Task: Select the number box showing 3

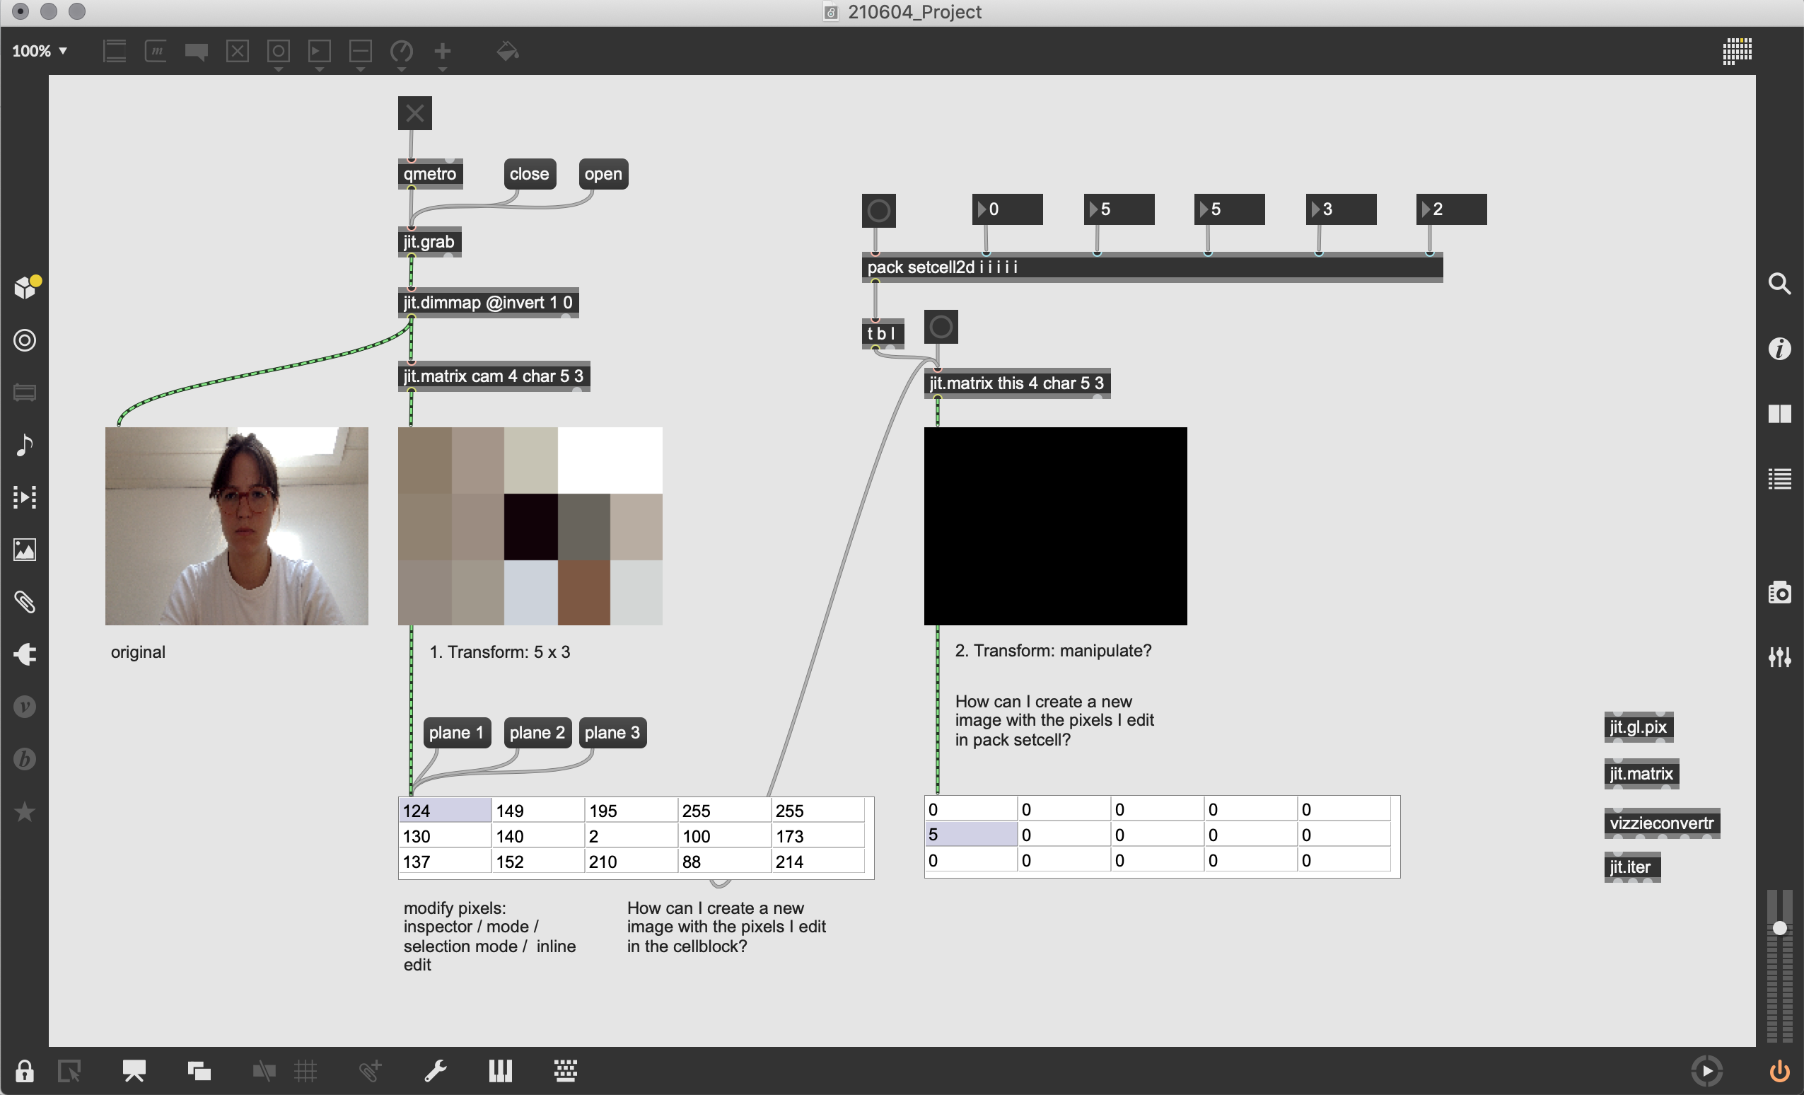Action: click(x=1342, y=209)
